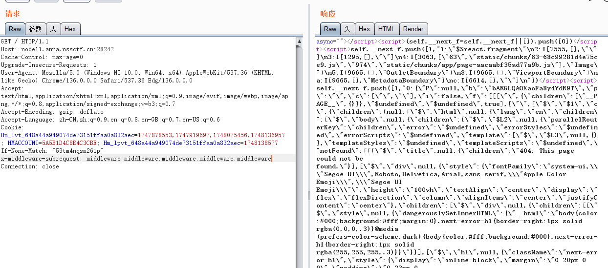608x268 pixels.
Task: Switch to the request Raw tab
Action: click(15, 29)
